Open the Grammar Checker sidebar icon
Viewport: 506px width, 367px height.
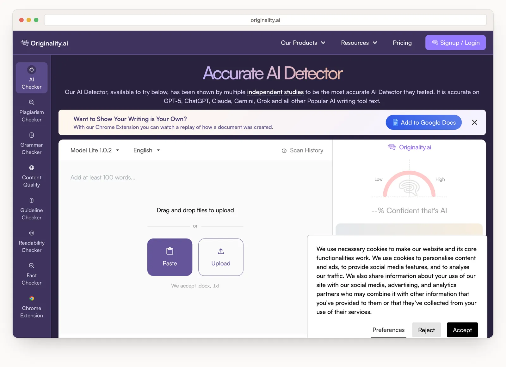[x=32, y=135]
